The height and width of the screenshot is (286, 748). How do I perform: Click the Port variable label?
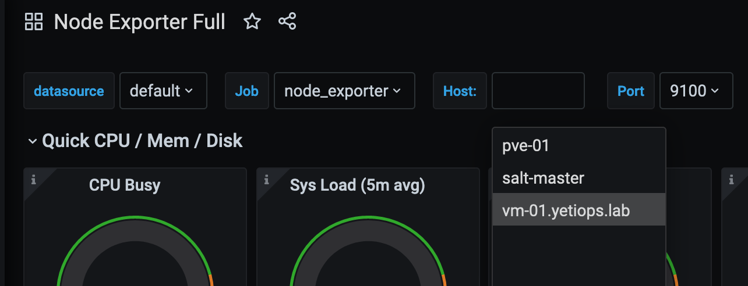tap(631, 91)
